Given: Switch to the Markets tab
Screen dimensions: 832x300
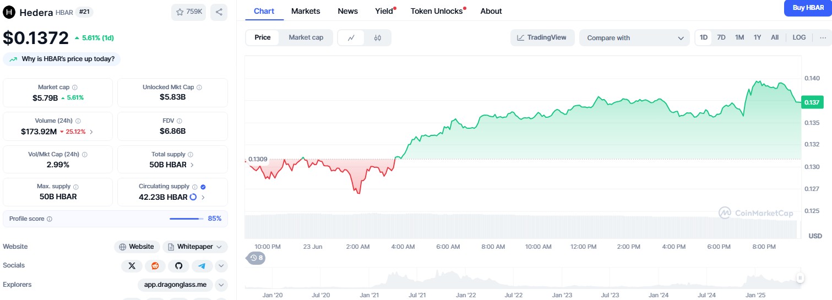Looking at the screenshot, I should click(306, 11).
